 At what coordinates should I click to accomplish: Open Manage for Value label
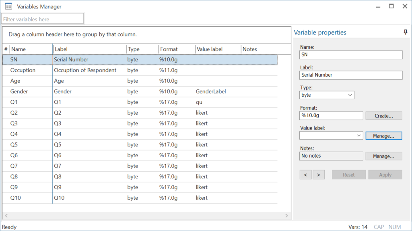[x=383, y=136]
